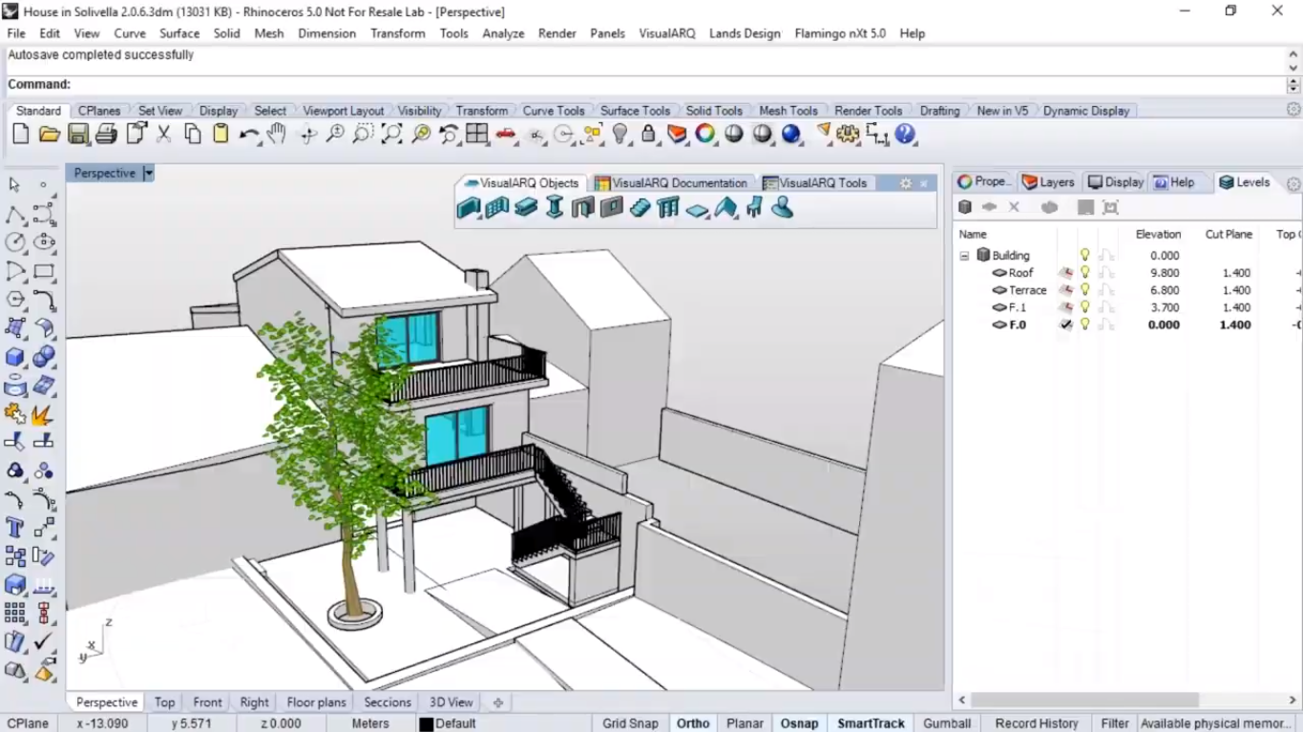Open command history dropdown beside Command line
Screen dimensions: 1303x732
[1293, 85]
